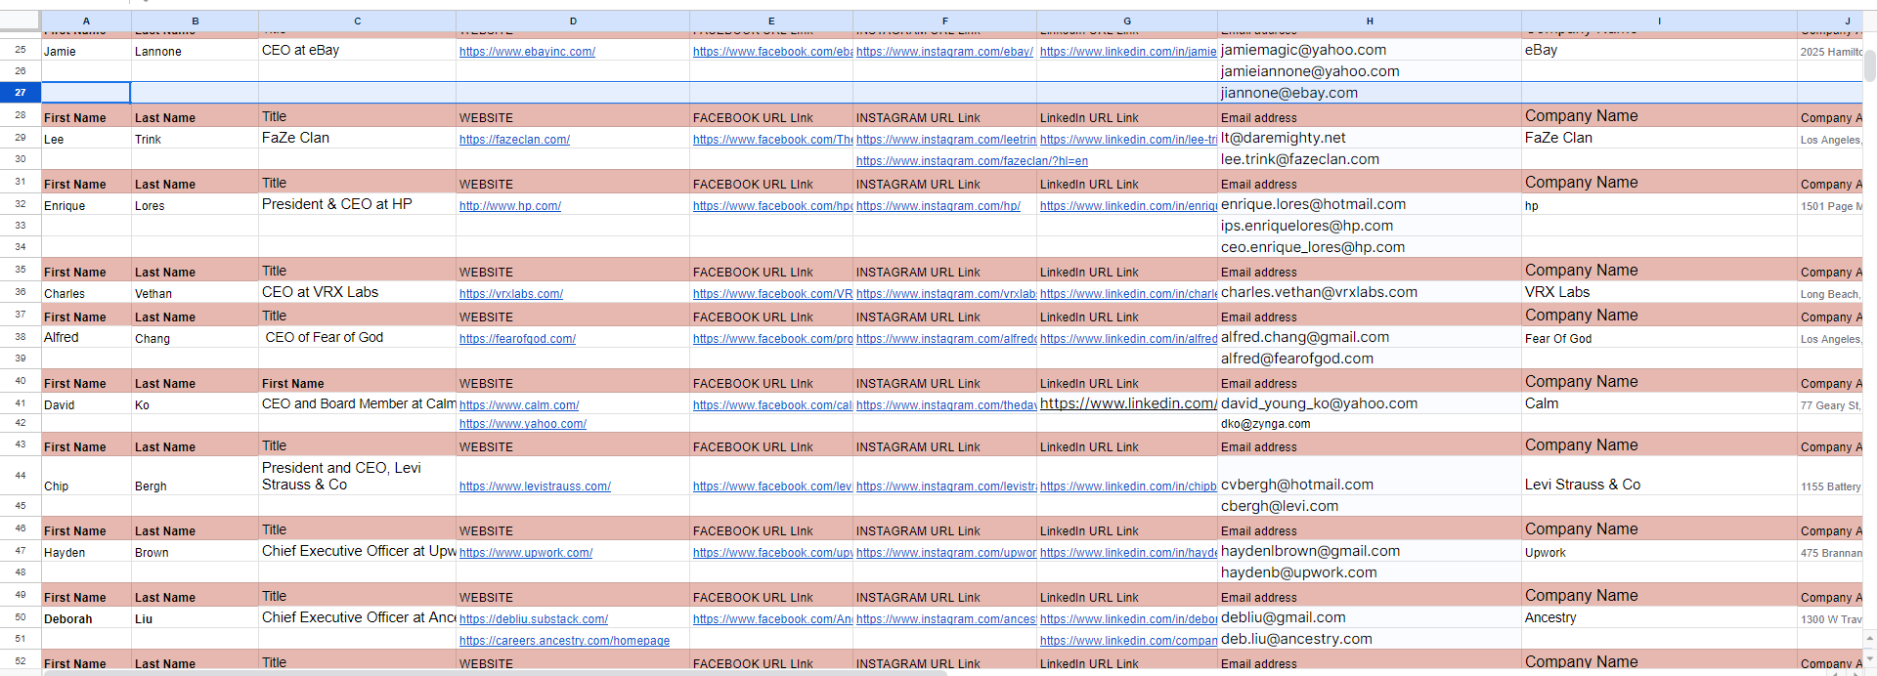Open LinkedIn link for Enrique
This screenshot has height=676, width=1877.
coord(1128,206)
